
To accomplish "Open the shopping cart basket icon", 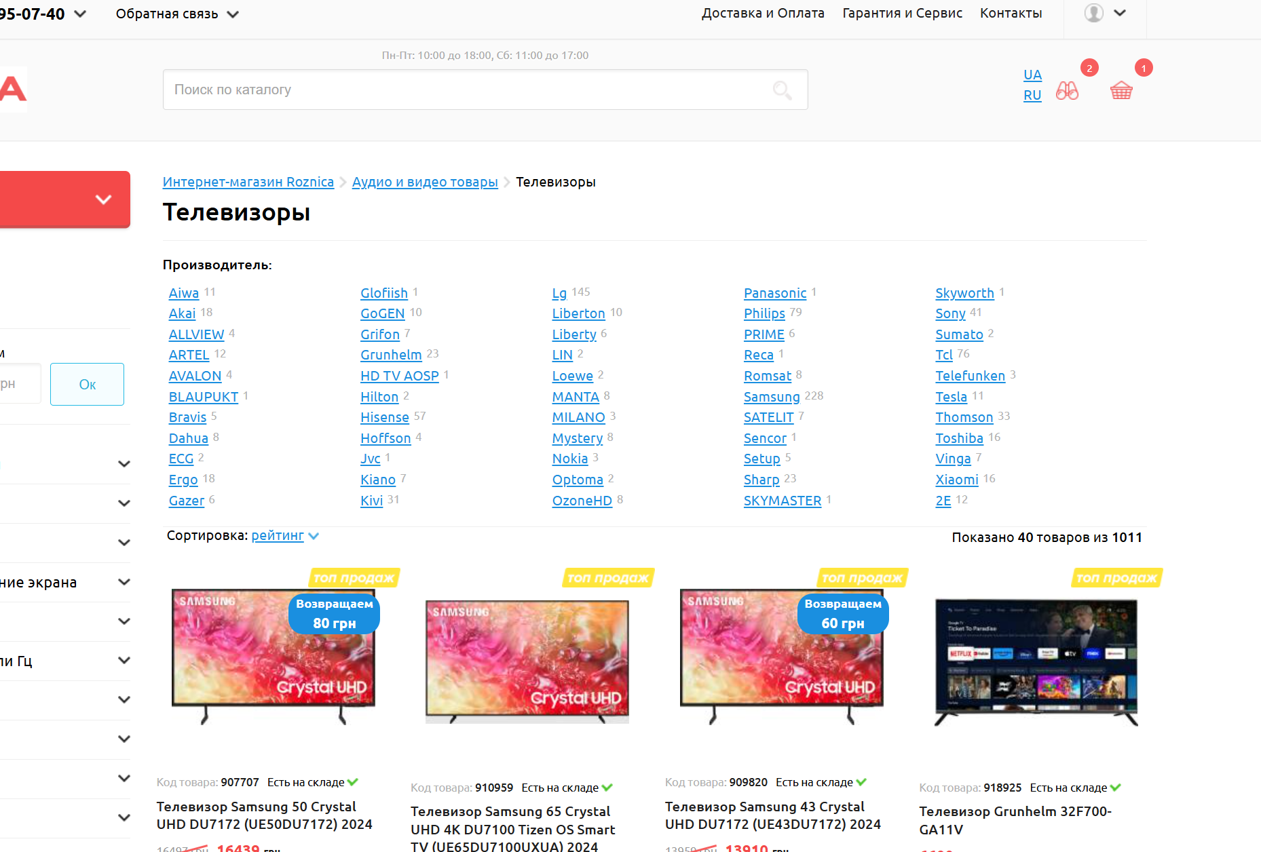I will click(1121, 91).
